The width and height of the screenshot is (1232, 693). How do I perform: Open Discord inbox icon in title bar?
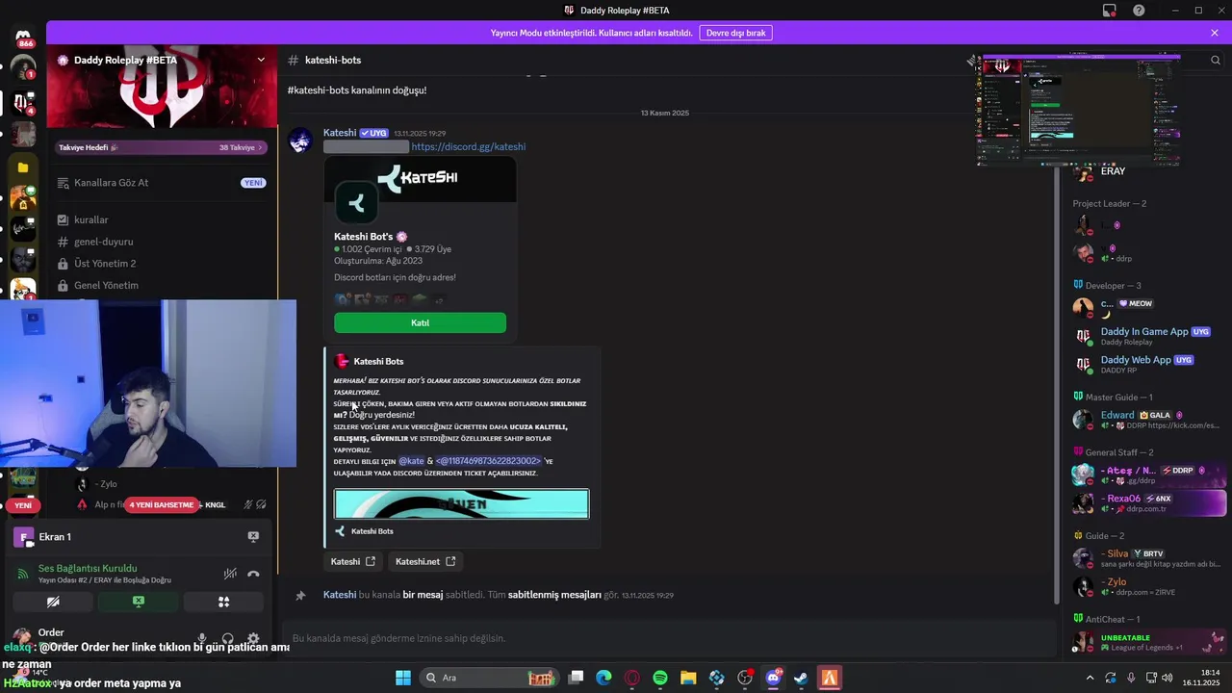click(1110, 10)
